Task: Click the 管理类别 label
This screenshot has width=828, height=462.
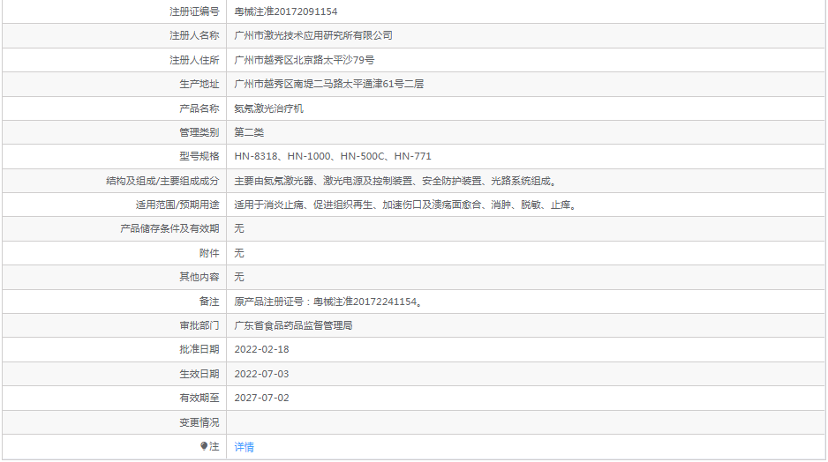Action: 199,132
